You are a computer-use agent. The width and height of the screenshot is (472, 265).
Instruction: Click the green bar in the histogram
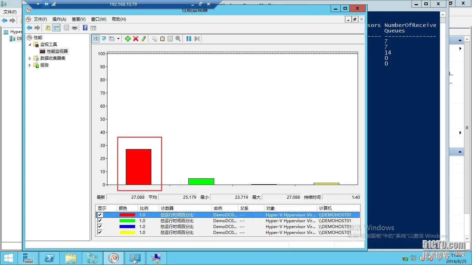click(201, 181)
